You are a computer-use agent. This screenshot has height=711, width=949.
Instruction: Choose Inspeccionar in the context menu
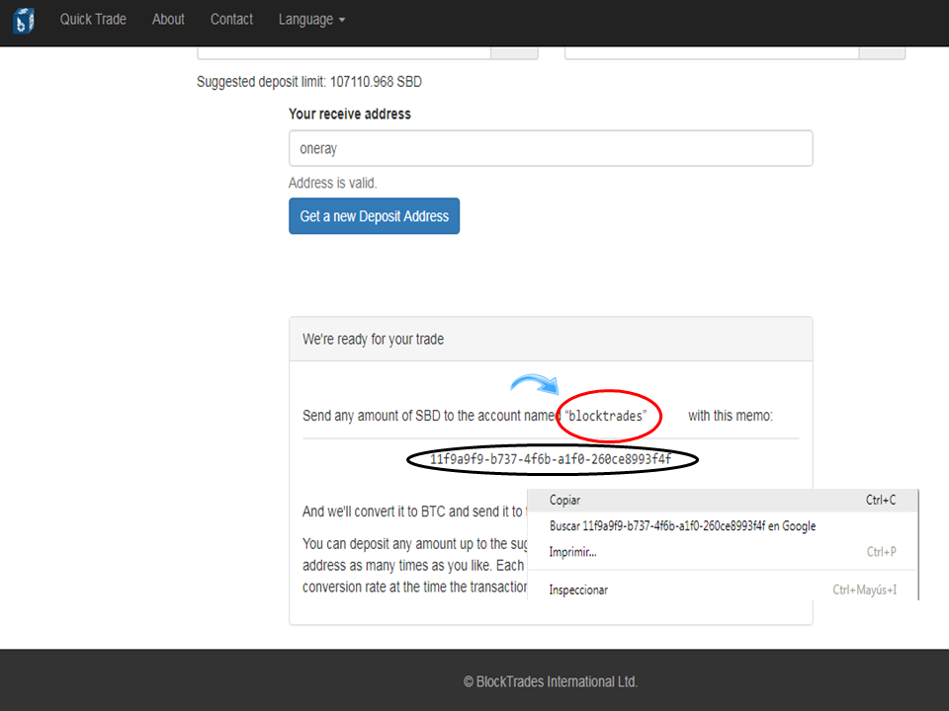pos(723,590)
